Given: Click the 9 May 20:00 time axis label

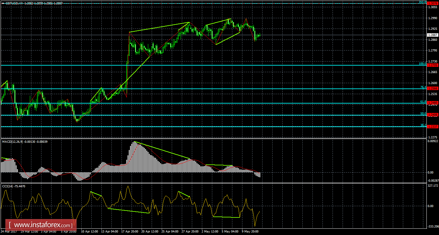Looking at the screenshot, I should 250,232.
